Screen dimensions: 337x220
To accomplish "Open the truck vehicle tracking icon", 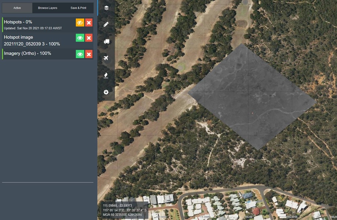I will pyautogui.click(x=106, y=42).
